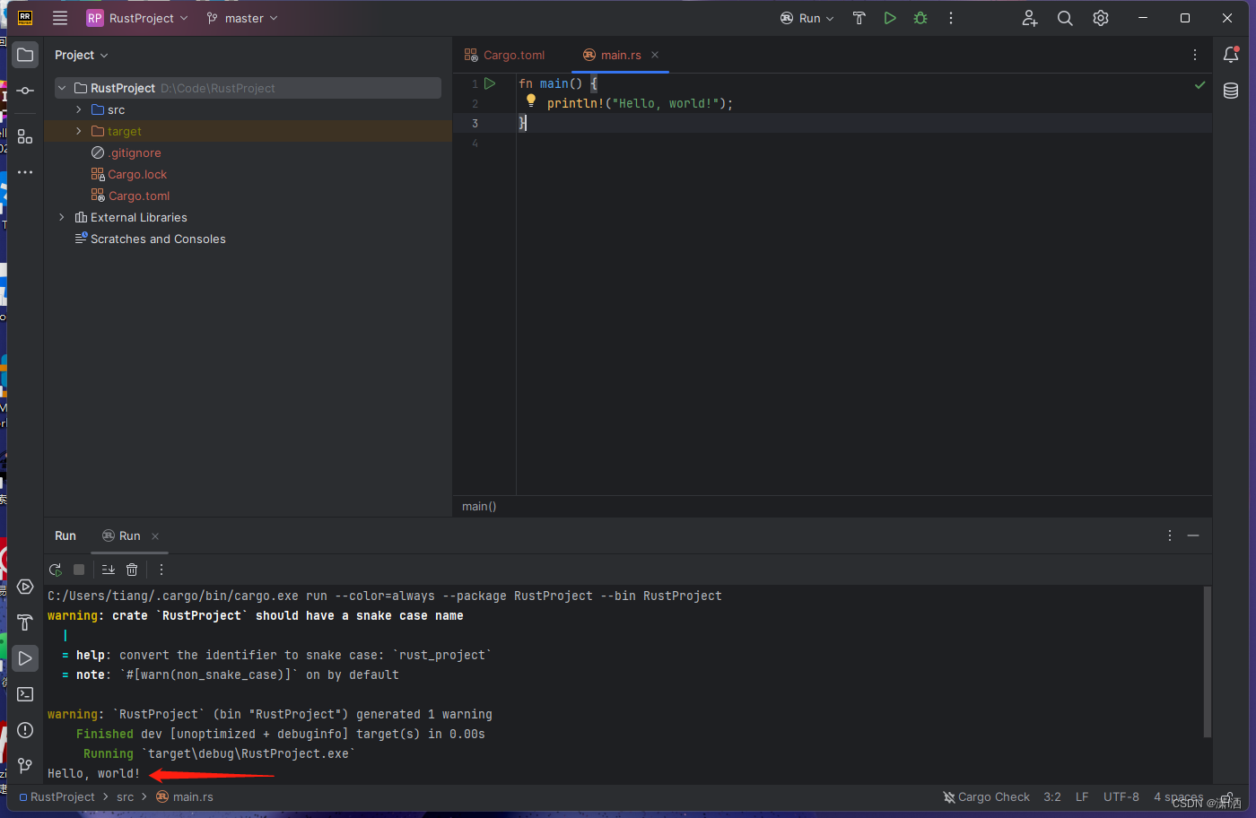1256x818 pixels.
Task: Open the Git tool window
Action: point(25,765)
